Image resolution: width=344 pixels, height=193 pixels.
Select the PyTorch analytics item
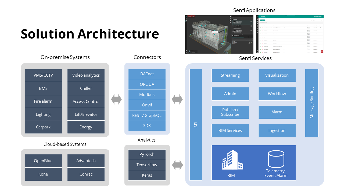coord(147,154)
